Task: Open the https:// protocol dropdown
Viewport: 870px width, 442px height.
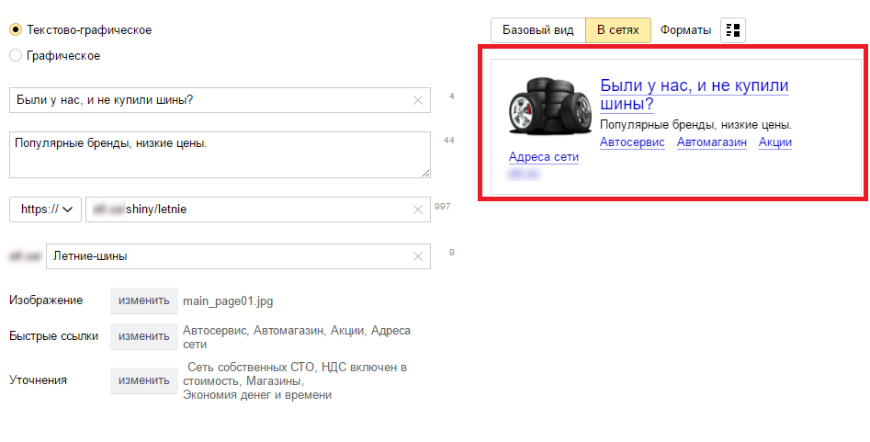Action: [46, 210]
